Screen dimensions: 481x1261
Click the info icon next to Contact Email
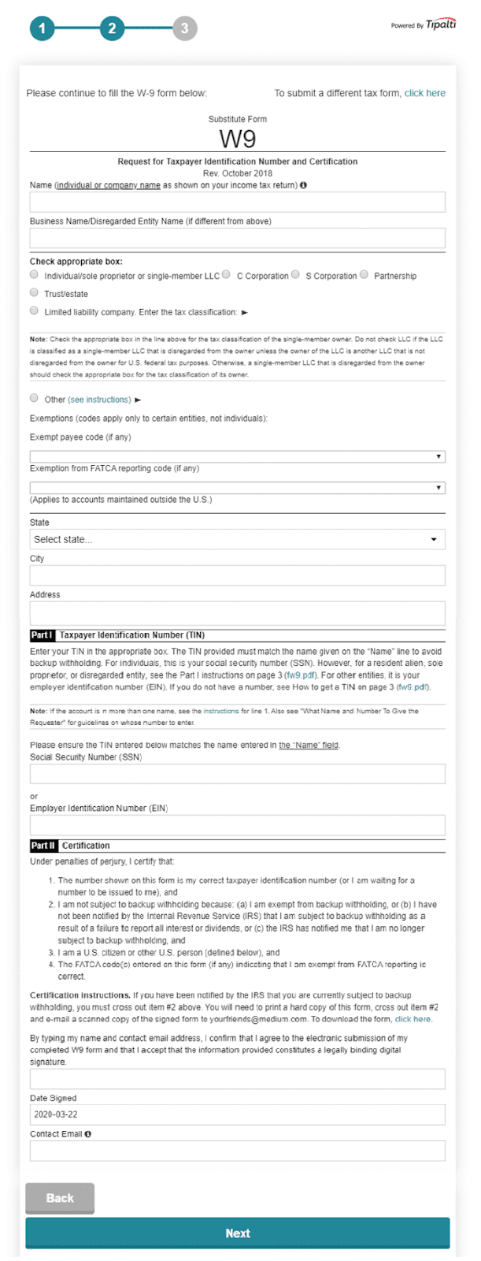[88, 1134]
